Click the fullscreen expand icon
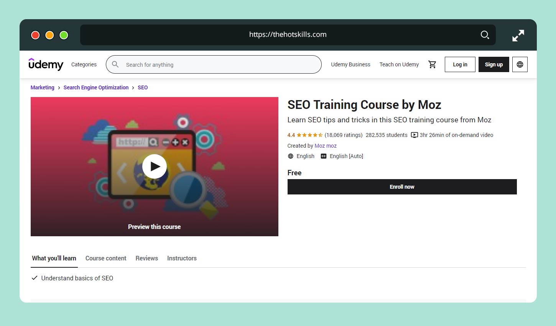This screenshot has height=326, width=556. (x=518, y=35)
